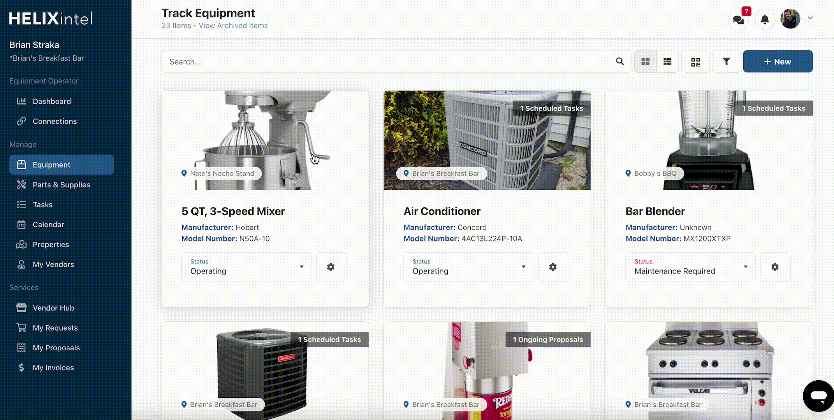Click Nate's Nacho Stand location tag
Viewport: 834px width, 420px height.
(x=218, y=173)
